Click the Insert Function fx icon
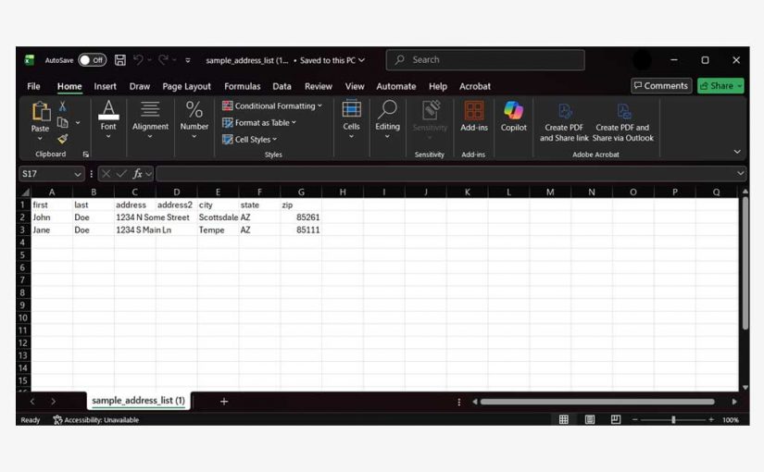Viewport: 764px width, 472px height. coord(137,174)
